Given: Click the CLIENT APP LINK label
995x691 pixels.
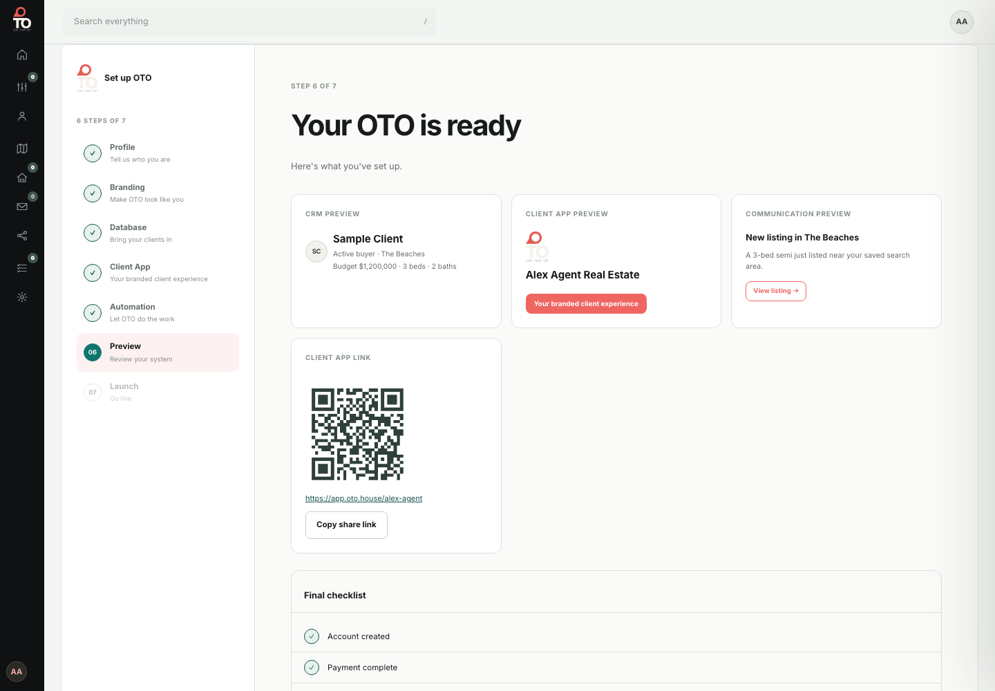Looking at the screenshot, I should point(338,358).
